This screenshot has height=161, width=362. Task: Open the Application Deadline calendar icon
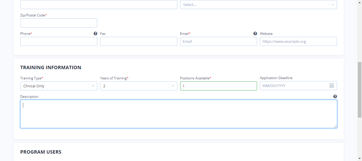point(332,86)
